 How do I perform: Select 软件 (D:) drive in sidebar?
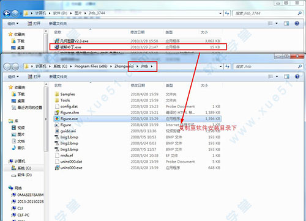tap(21, 175)
